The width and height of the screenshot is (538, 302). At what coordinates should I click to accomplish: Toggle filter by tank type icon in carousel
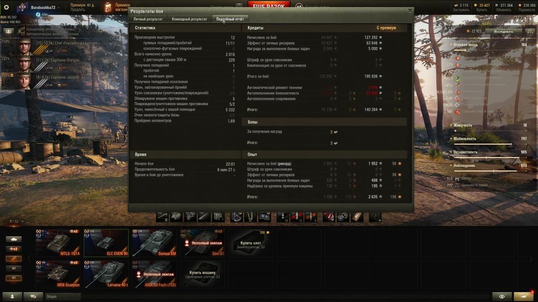(13, 239)
